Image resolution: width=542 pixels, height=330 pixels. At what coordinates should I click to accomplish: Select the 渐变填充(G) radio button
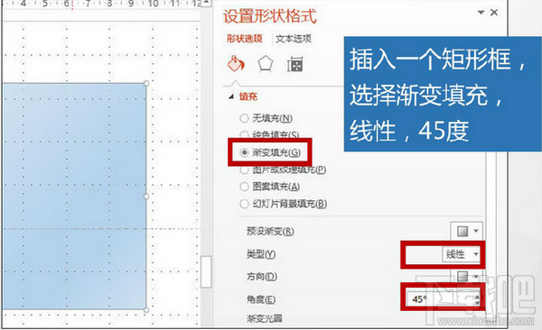tap(244, 152)
